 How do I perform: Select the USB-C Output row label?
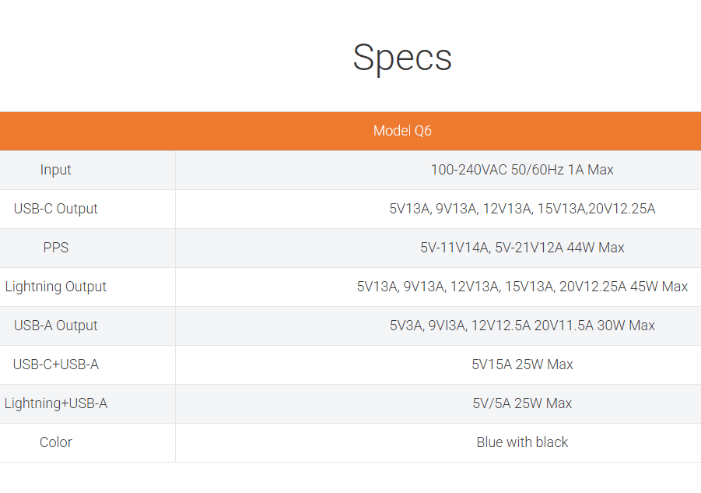(x=56, y=209)
